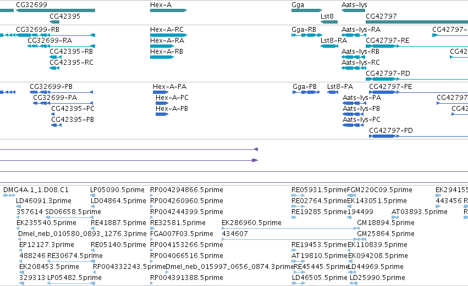
Task: Click the Hex-A-PA protein label
Action: [x=169, y=87]
